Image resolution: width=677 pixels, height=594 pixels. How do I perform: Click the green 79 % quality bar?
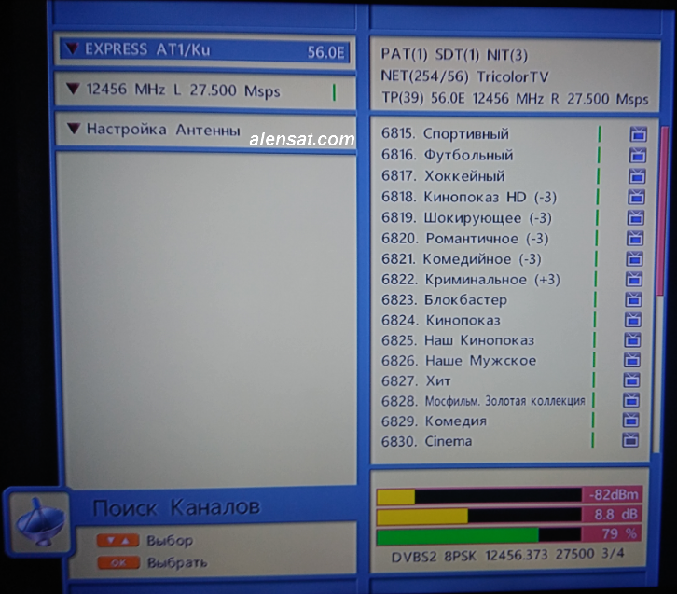[457, 535]
